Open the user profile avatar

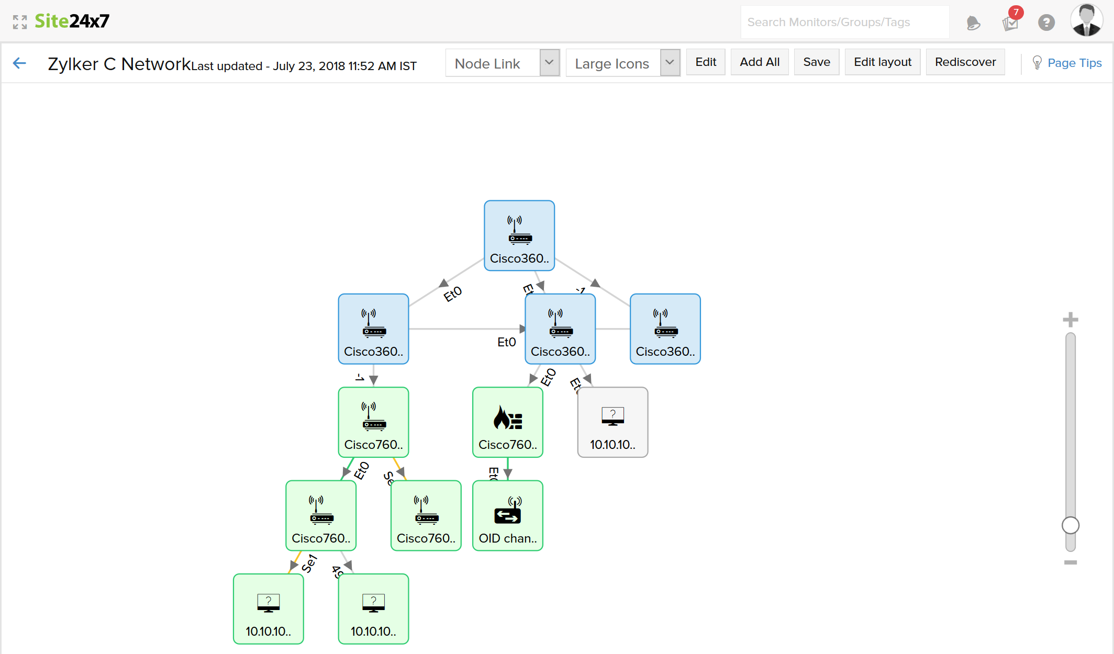[1086, 21]
